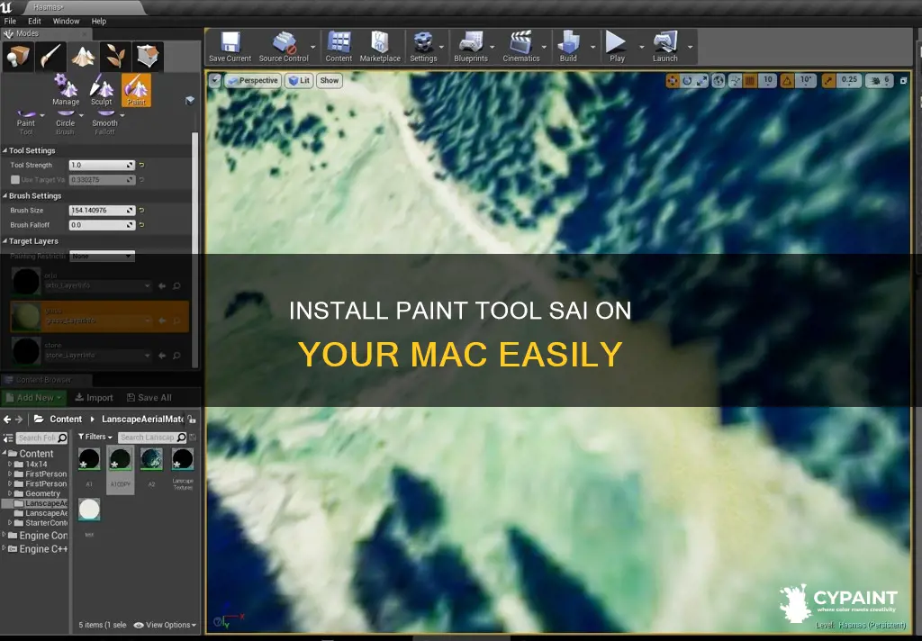
Task: Click the Blueprints toolbar icon
Action: pyautogui.click(x=471, y=47)
